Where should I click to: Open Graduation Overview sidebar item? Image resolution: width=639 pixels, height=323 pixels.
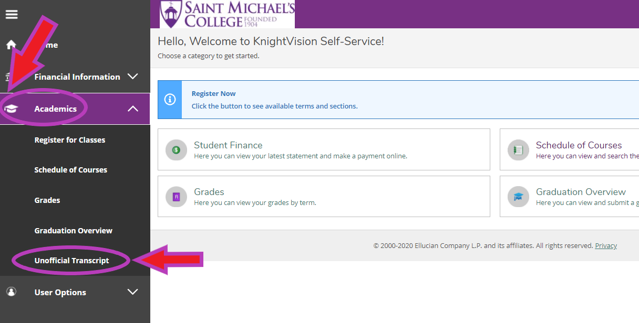74,231
